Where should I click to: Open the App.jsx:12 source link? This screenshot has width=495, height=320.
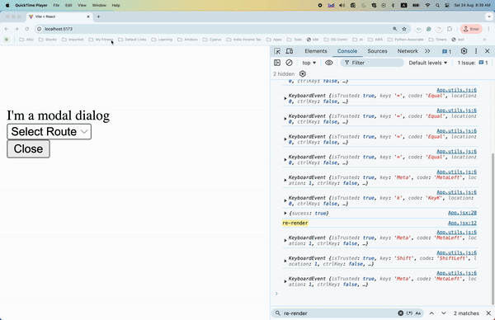[462, 224]
